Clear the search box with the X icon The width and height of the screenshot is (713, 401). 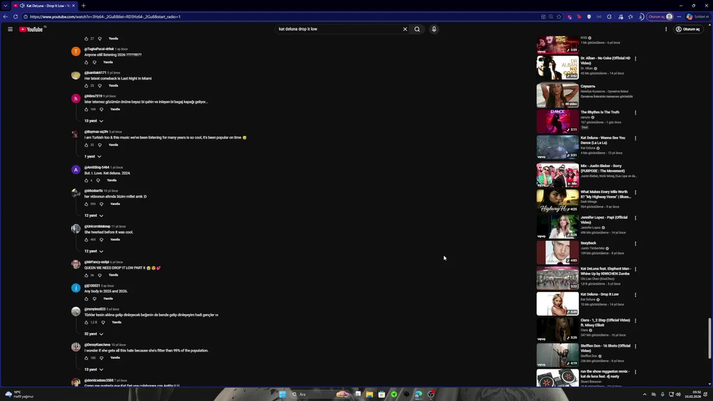click(x=405, y=29)
